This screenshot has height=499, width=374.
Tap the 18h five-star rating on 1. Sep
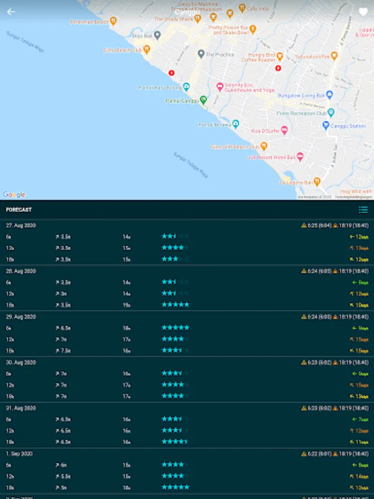point(176,487)
